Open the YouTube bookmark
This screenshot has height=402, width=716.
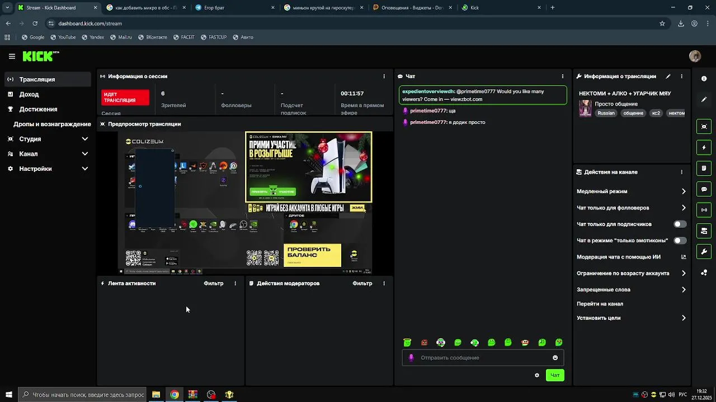(63, 37)
